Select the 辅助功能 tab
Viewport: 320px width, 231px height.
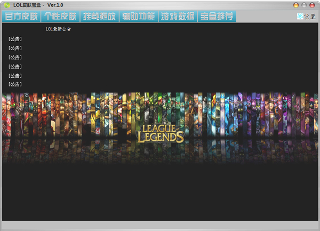click(x=139, y=17)
